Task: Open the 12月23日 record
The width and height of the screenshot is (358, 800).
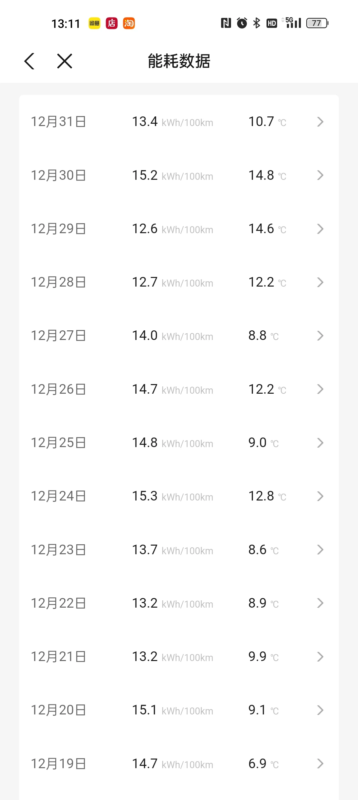Action: tap(179, 550)
